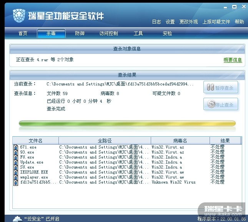Click the 查杀完成 status text
This screenshot has height=222, width=248.
pyautogui.click(x=56, y=109)
